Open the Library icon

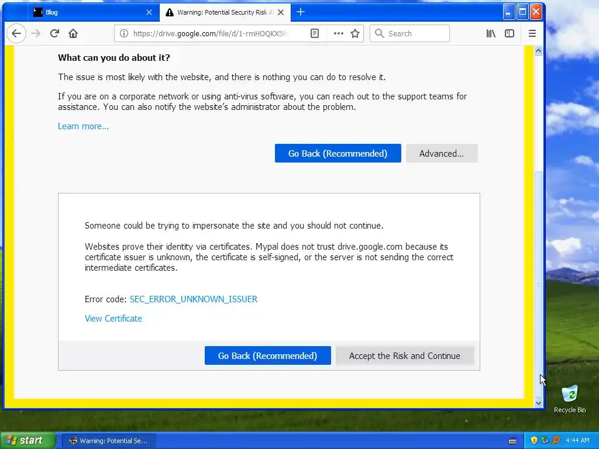[x=491, y=33]
